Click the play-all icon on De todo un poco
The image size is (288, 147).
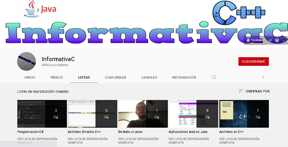pos(157,117)
